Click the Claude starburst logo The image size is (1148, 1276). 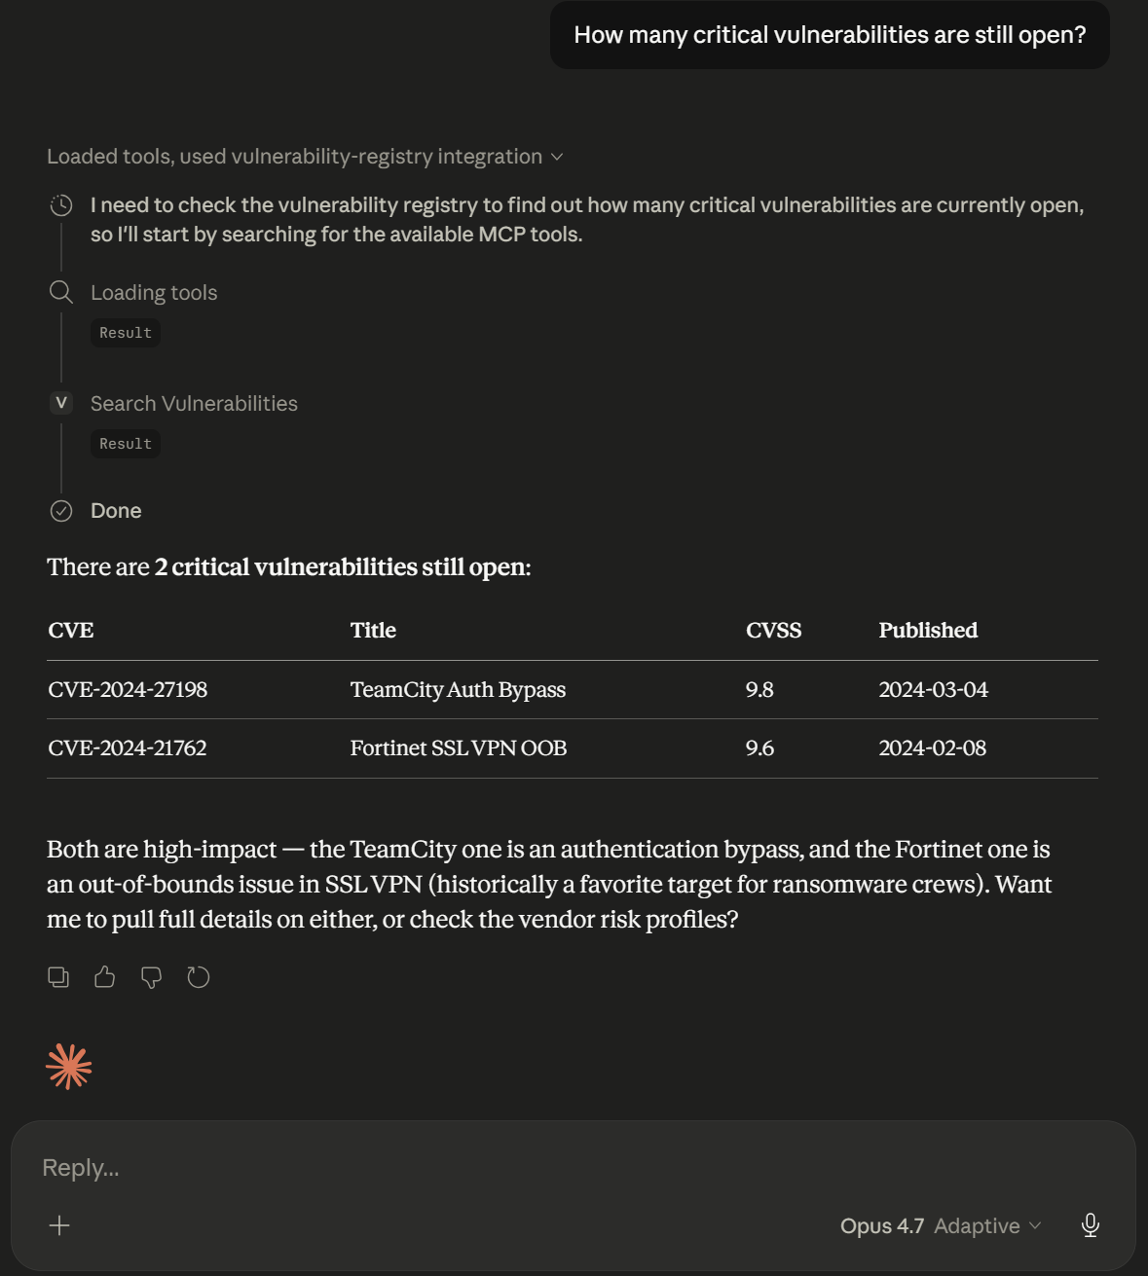[68, 1066]
